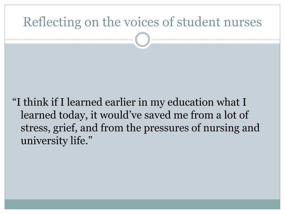Select the slide title about student nurses
Screen dimensions: 285x214
(x=142, y=22)
